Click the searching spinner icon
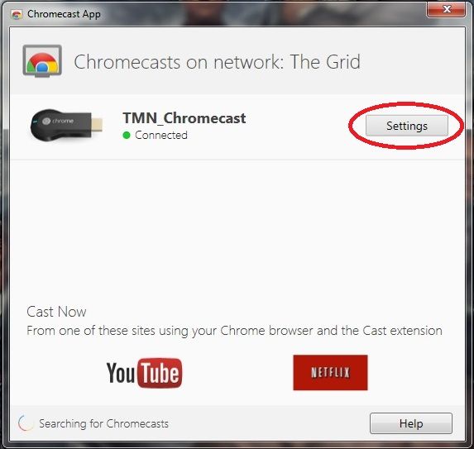 coord(26,423)
